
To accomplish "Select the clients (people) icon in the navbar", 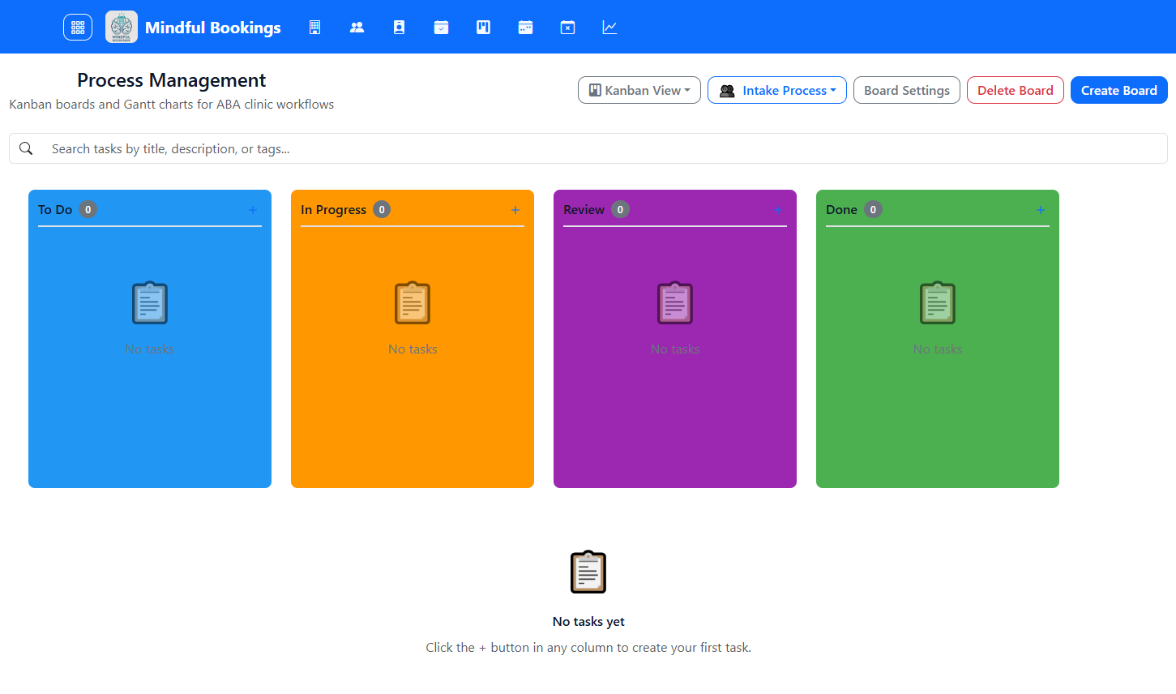I will 357,27.
